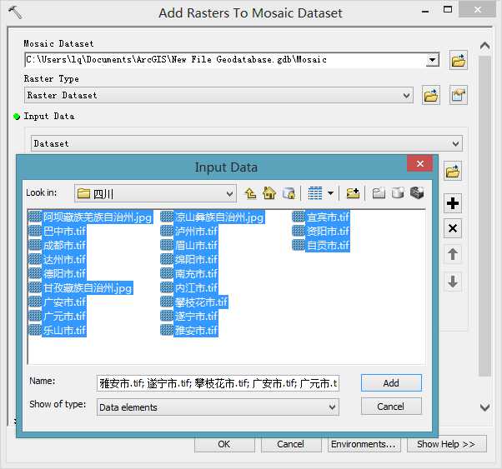Viewport: 502px width, 469px height.
Task: Select file 阿坝藏族羌族自治州.jpg
Action: pos(90,217)
